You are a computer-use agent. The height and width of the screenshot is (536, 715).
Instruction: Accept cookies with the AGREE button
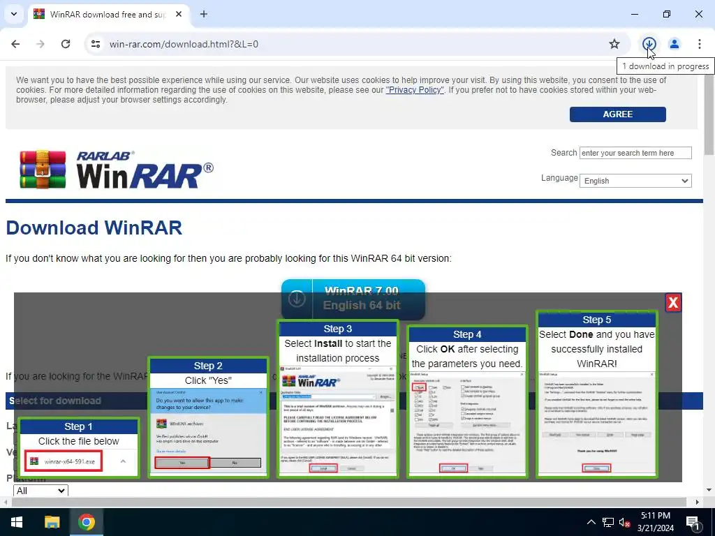[617, 114]
